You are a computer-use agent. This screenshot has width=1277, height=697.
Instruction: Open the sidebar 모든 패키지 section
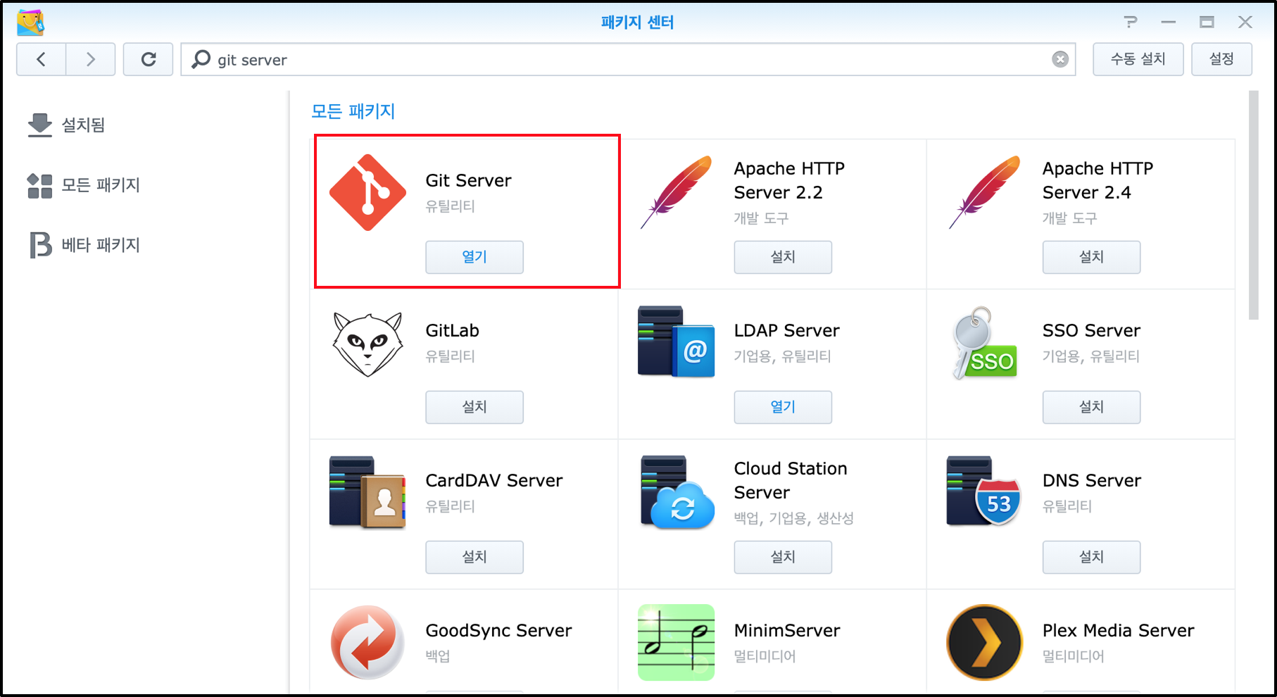(x=84, y=185)
